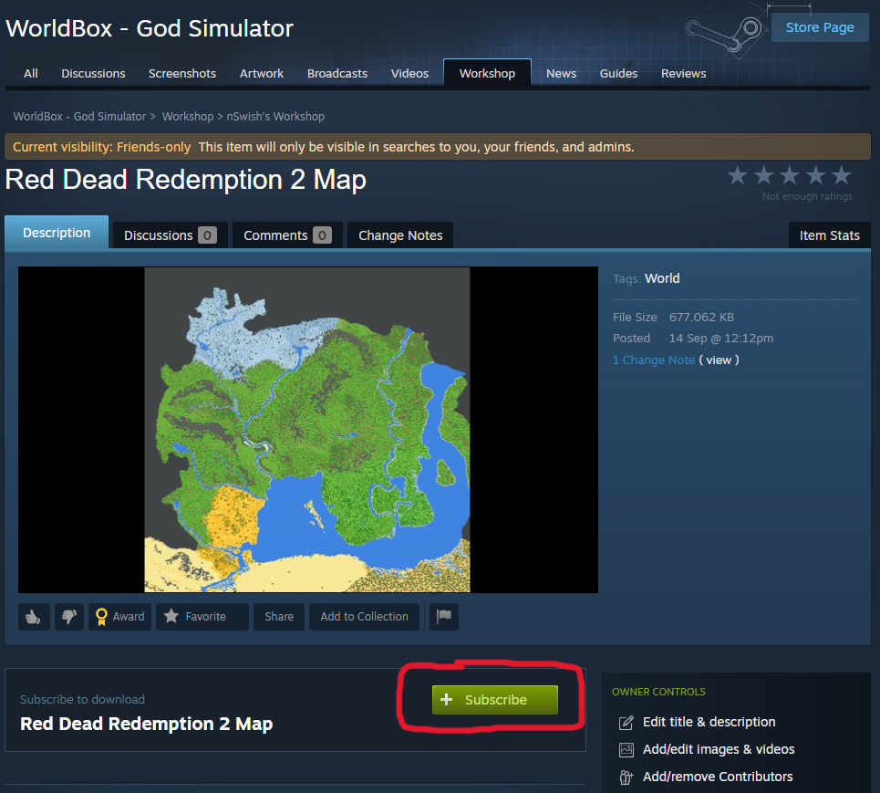This screenshot has height=793, width=880.
Task: Click the Edit title & description pencil icon
Action: [x=626, y=722]
